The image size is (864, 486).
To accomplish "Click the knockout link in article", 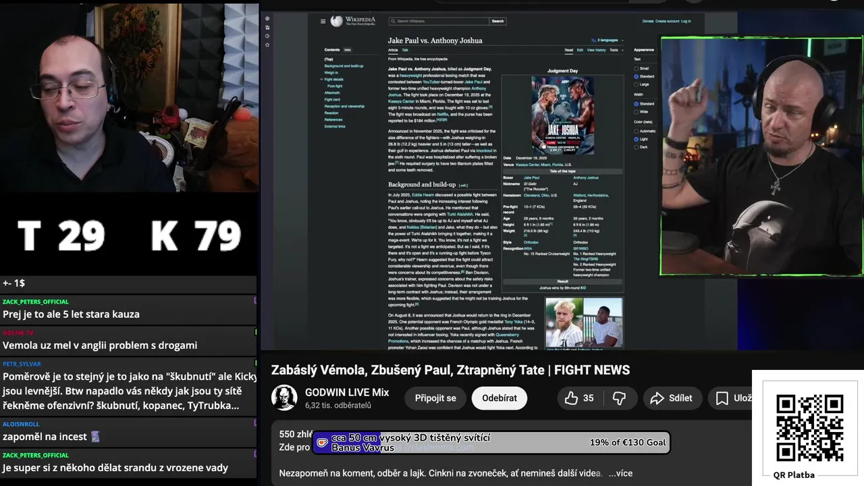I will pos(486,151).
